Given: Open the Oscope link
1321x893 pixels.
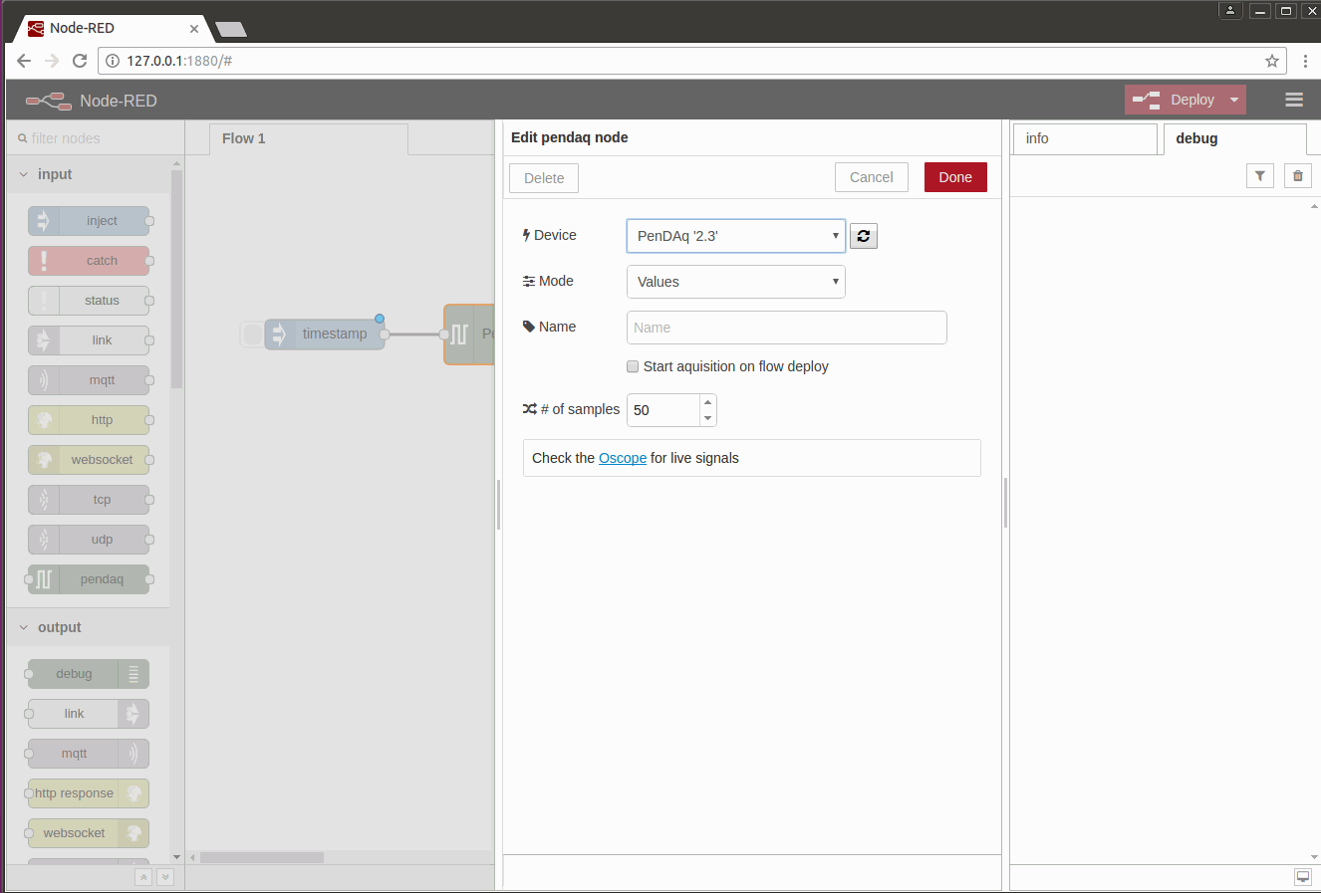Looking at the screenshot, I should click(623, 458).
